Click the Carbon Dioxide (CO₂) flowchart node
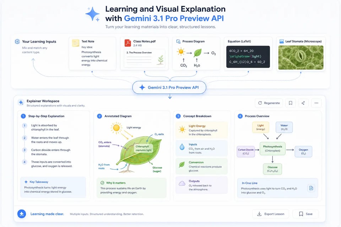Screen dimensions: 341x227 pyautogui.click(x=246, y=151)
